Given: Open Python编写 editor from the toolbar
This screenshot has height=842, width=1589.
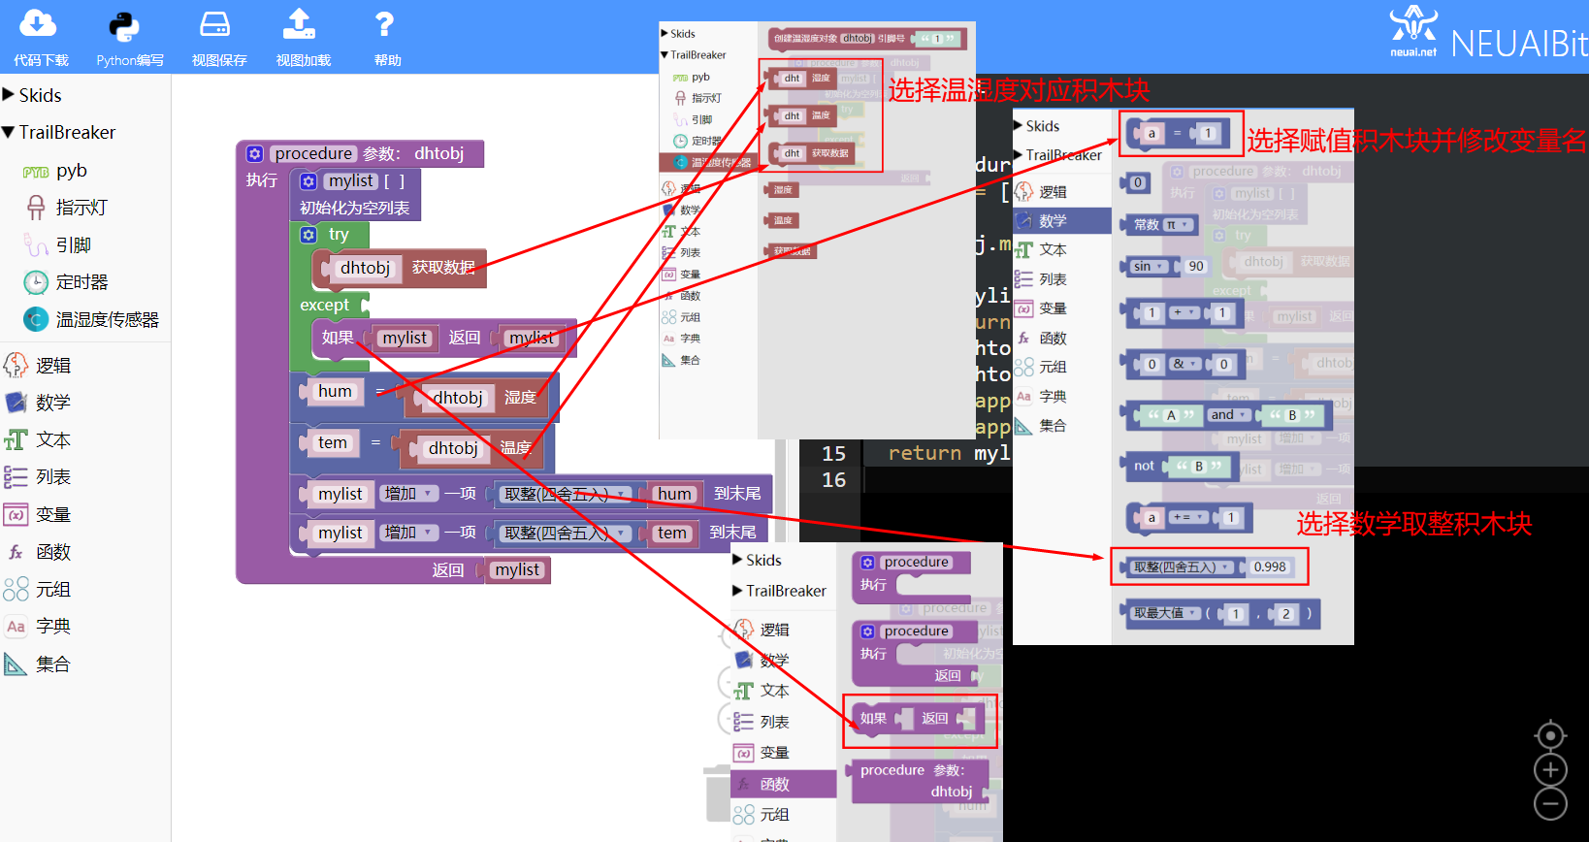Looking at the screenshot, I should click(124, 26).
